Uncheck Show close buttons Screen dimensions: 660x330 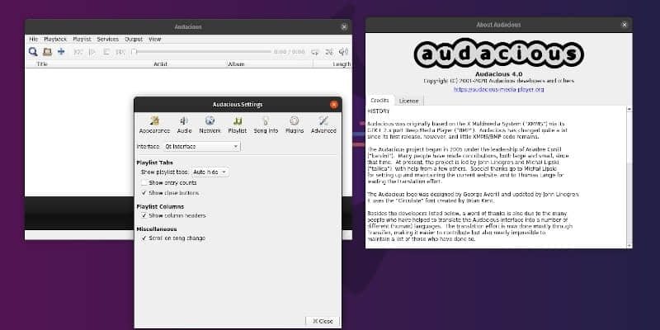tap(144, 193)
